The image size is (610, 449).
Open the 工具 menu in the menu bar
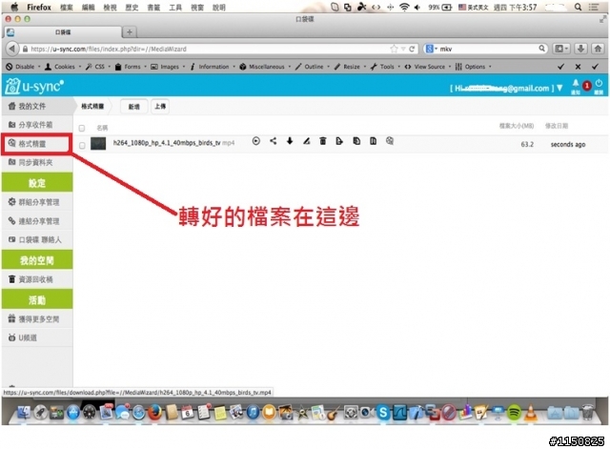point(175,8)
